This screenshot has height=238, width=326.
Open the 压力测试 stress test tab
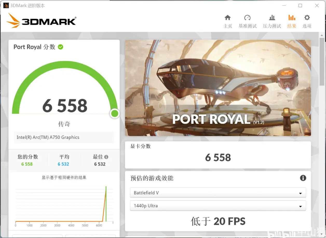(x=272, y=21)
